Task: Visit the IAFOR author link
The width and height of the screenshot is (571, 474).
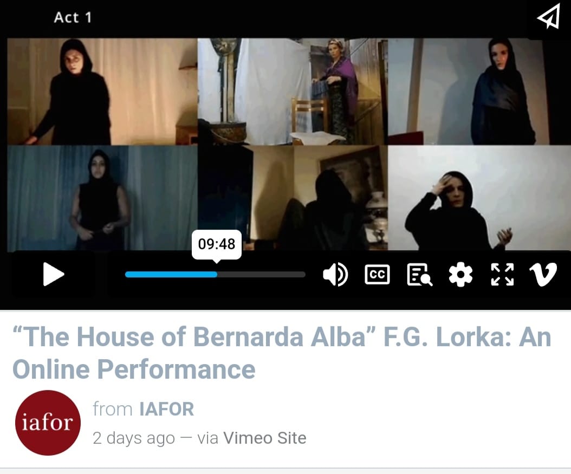Action: coord(166,409)
